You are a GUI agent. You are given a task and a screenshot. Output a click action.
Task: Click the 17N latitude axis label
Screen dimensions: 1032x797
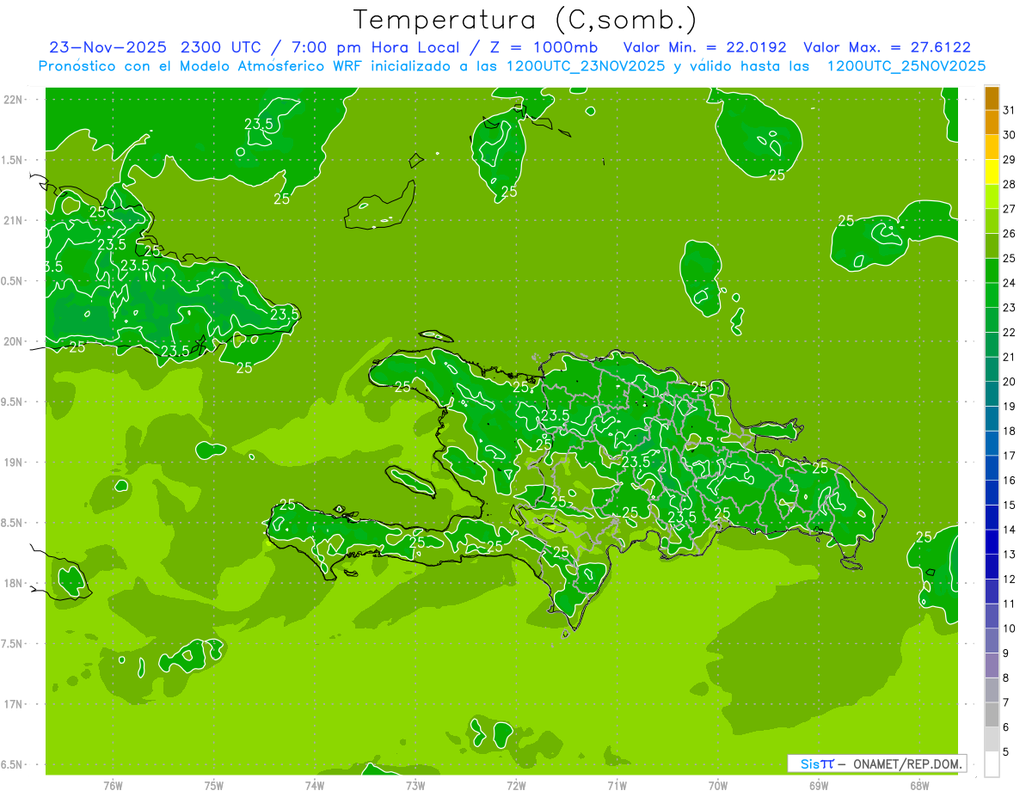pos(15,704)
